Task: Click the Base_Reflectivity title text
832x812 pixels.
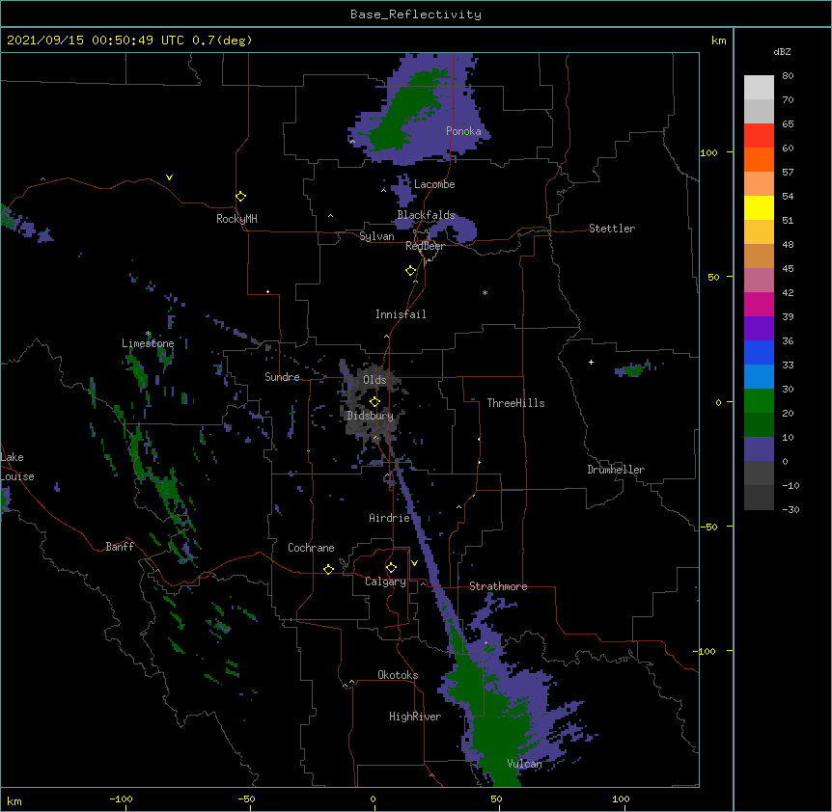Action: (x=416, y=14)
